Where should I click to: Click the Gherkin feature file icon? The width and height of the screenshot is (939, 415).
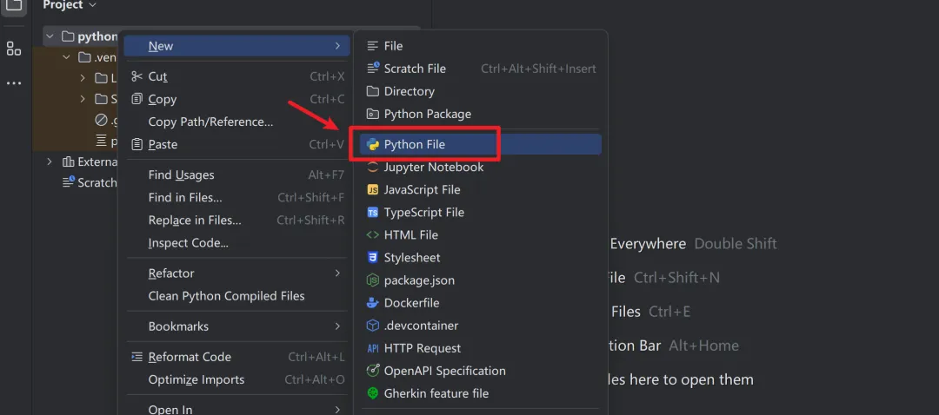(x=373, y=393)
